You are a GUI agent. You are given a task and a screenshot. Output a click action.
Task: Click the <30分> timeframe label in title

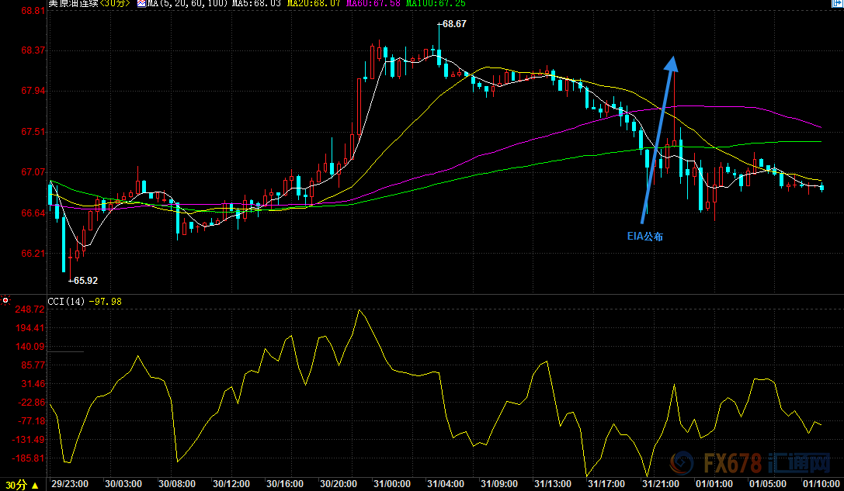coord(116,4)
